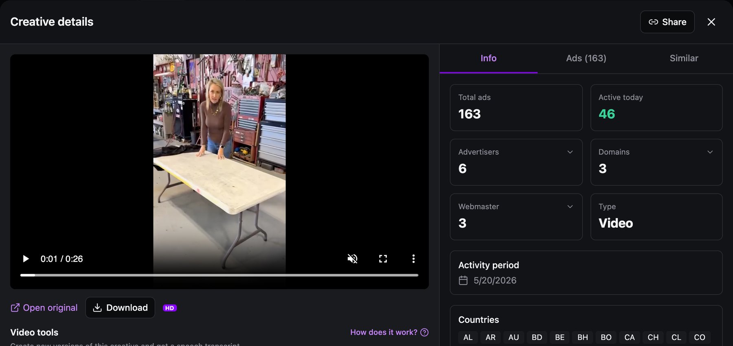Click the Activity period calendar icon

tap(463, 280)
